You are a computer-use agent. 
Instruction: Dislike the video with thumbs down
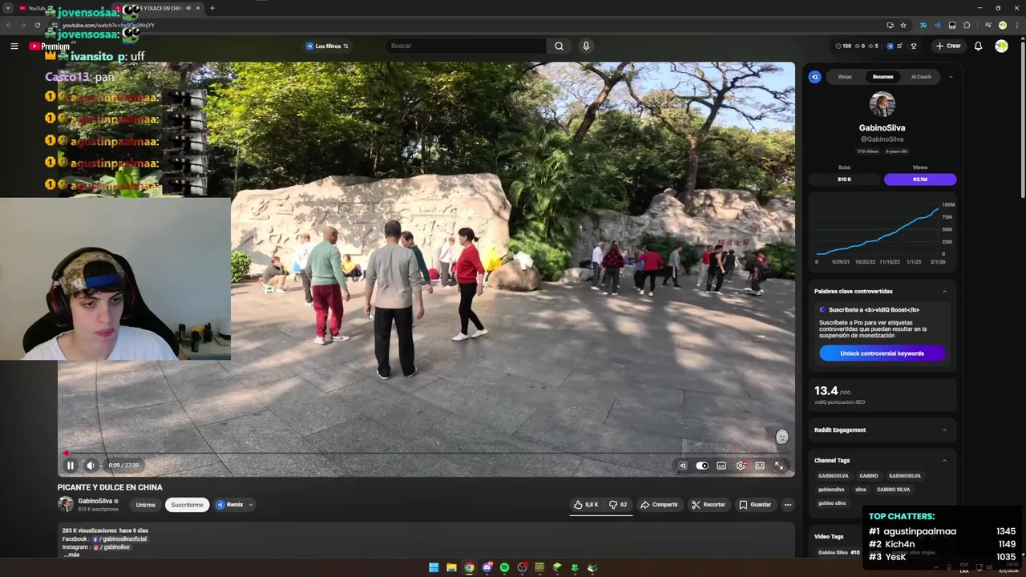point(618,505)
